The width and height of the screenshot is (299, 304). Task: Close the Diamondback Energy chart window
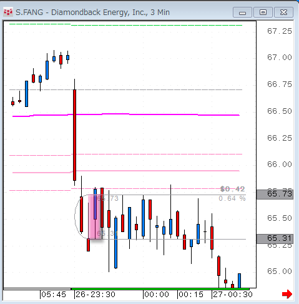[x=283, y=13]
